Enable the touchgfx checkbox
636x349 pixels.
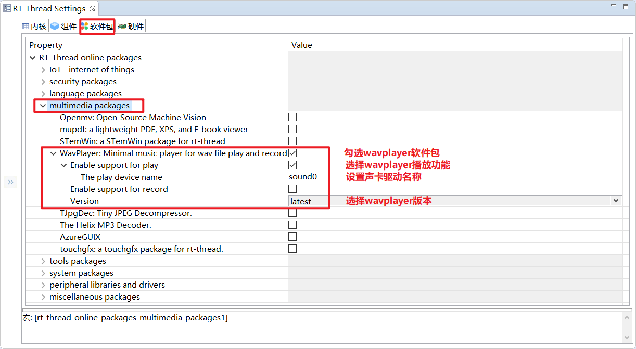point(292,249)
